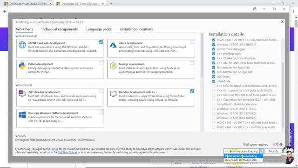Viewport: 298px width, 168px height.
Task: Check MSVC v141 - VS 2017 build tools
Action: click(214, 122)
